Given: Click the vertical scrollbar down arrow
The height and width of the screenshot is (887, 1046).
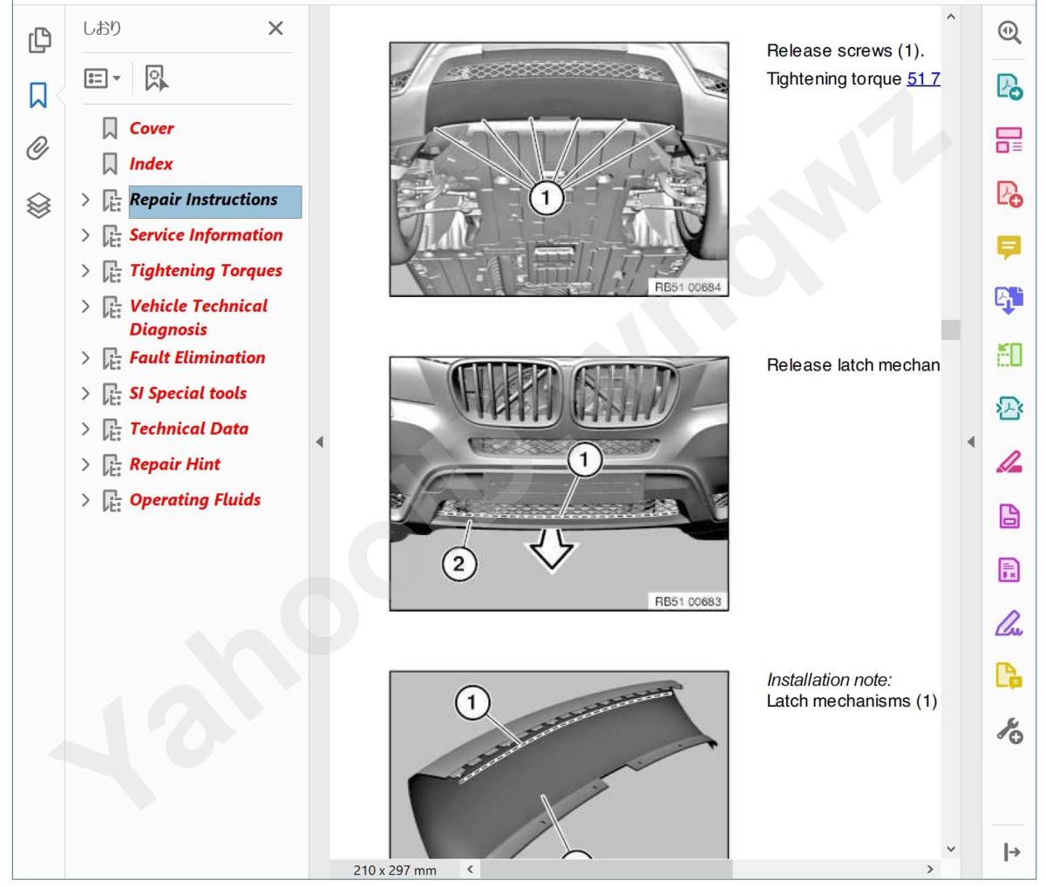Looking at the screenshot, I should point(951,849).
